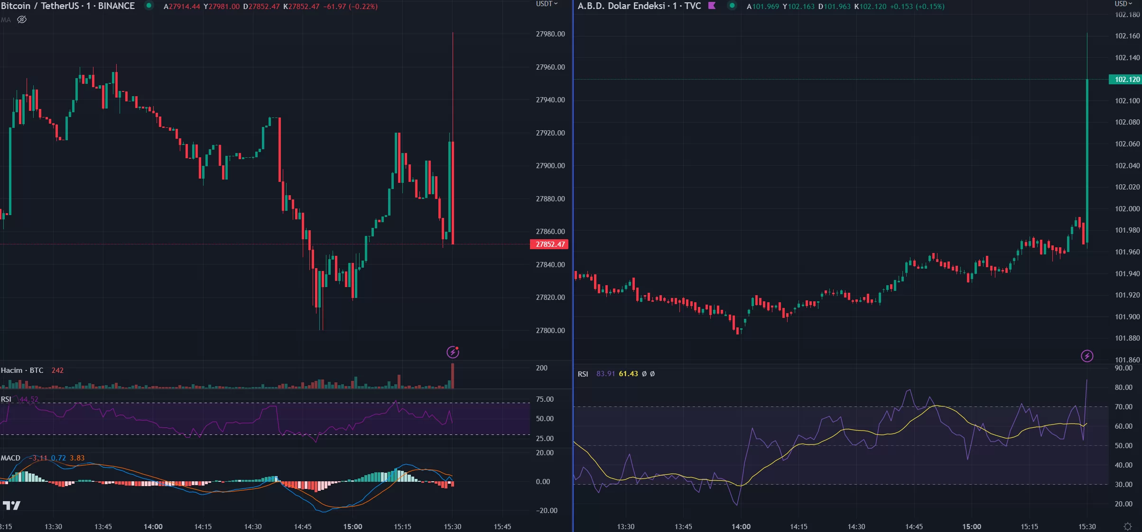
Task: Select the Hacim BTC volume indicator label
Action: pos(22,370)
